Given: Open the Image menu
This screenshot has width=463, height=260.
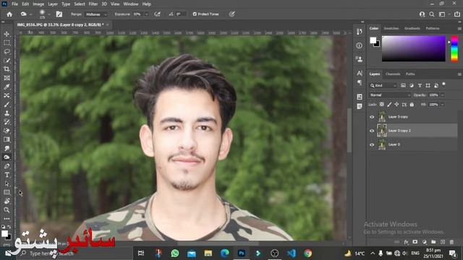Looking at the screenshot, I should 38,4.
